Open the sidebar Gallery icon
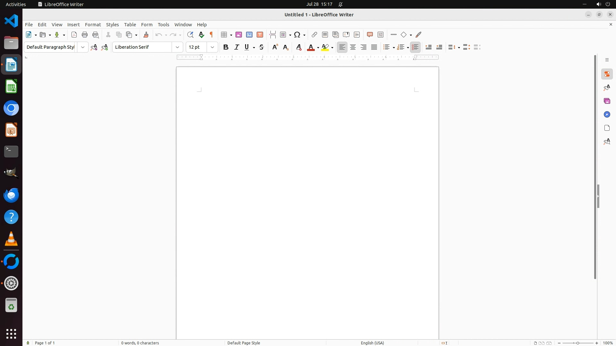The image size is (616, 346). pos(607,101)
